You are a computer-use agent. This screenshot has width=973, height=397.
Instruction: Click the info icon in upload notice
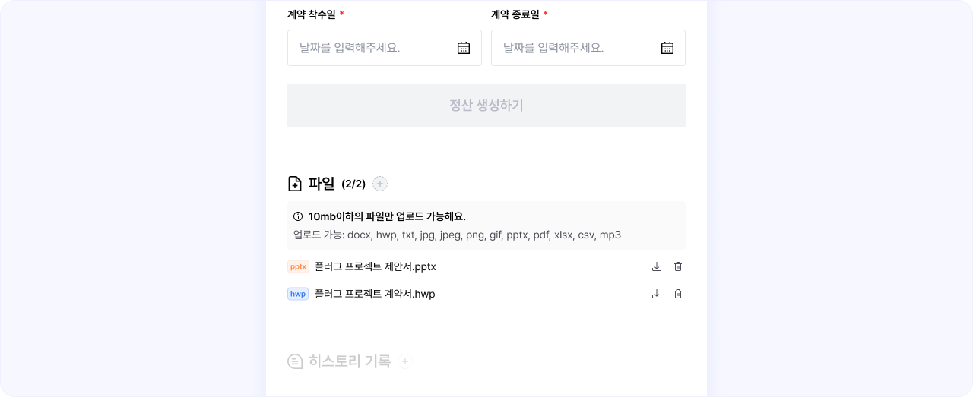point(298,216)
